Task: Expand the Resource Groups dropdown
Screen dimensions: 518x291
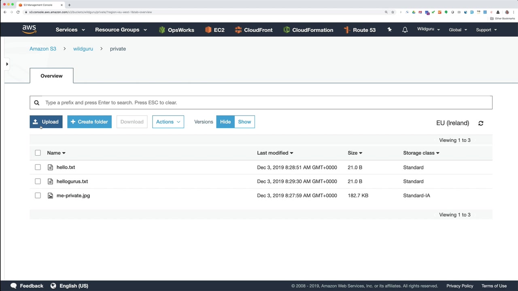Action: point(121,30)
